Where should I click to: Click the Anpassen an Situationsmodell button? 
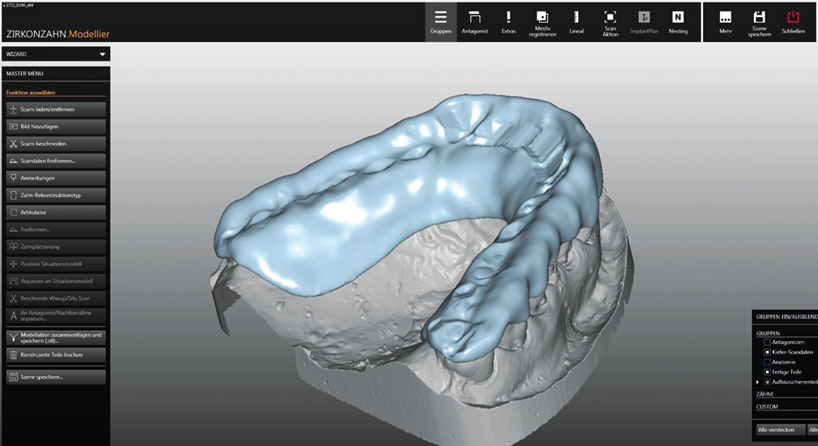click(56, 281)
